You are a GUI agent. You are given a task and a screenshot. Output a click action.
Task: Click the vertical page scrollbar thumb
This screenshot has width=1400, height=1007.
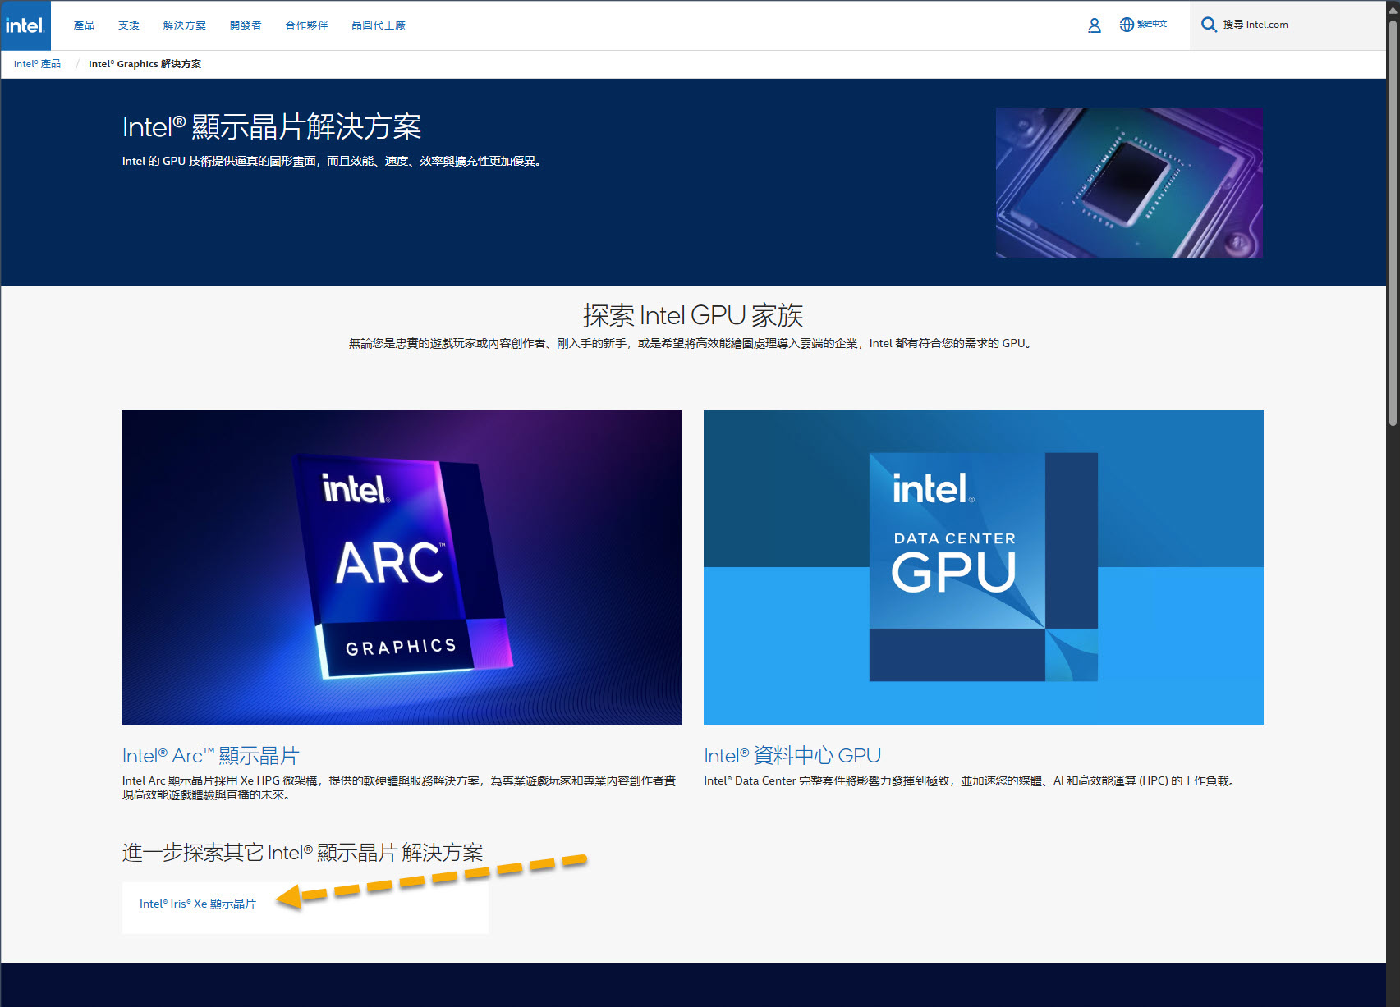(x=1393, y=222)
